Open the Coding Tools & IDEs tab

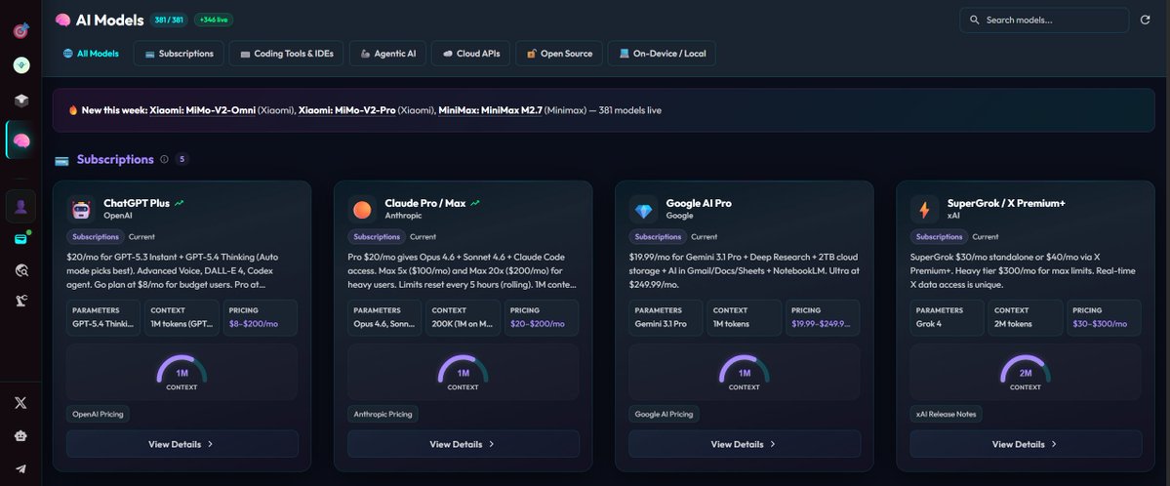tap(287, 54)
